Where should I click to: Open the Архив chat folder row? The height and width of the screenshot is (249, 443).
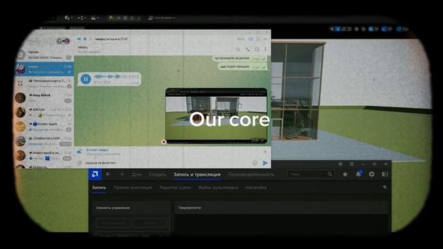44,55
